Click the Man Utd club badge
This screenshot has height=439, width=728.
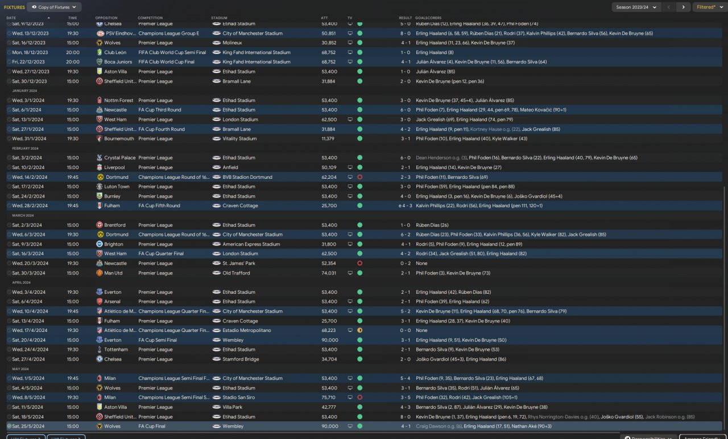[x=100, y=273]
